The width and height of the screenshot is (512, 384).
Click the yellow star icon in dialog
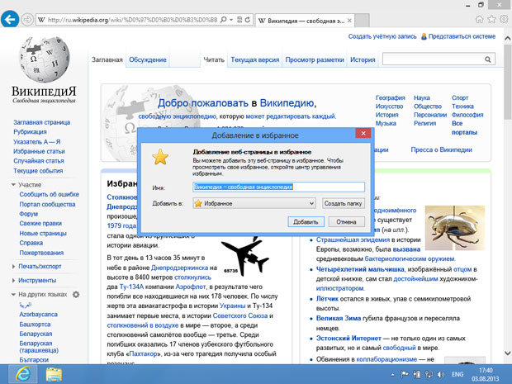click(x=160, y=157)
